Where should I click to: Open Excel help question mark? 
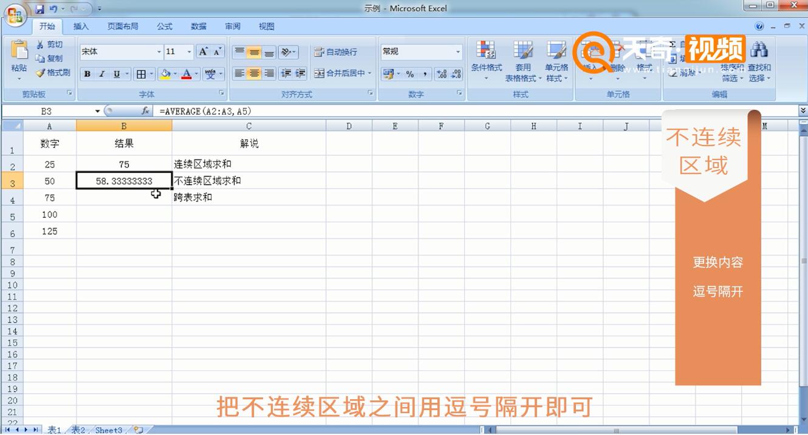(x=759, y=27)
